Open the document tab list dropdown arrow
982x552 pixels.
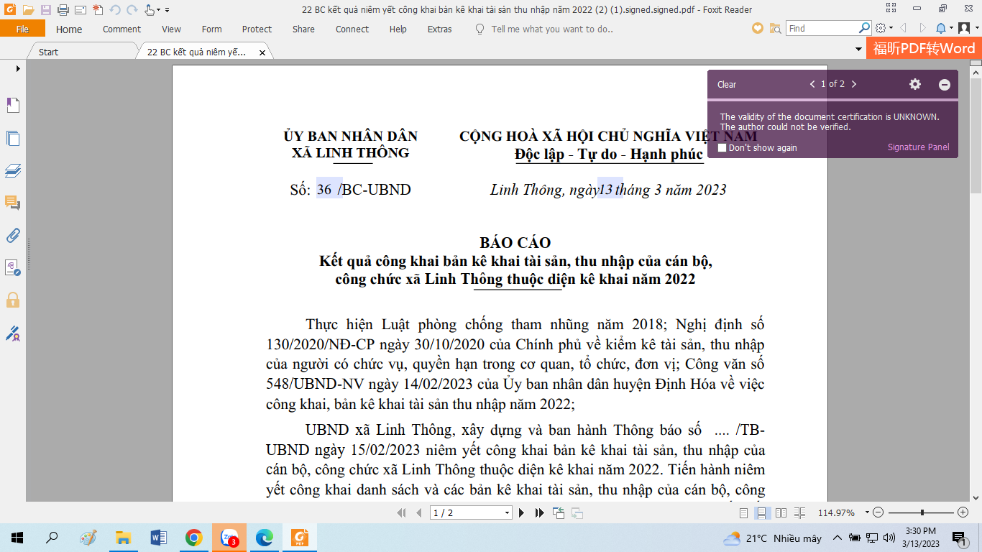tap(858, 50)
